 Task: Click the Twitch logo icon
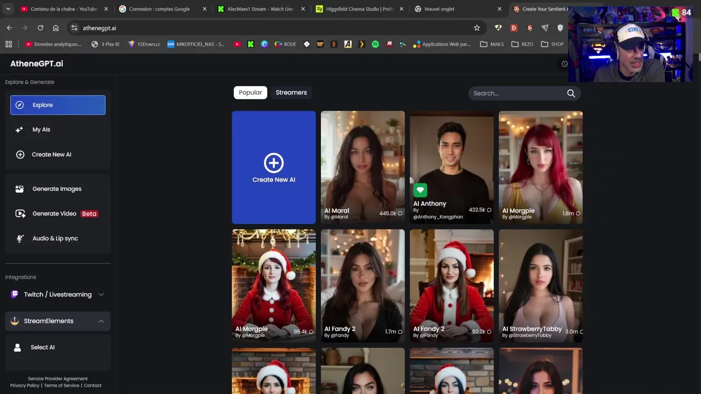point(14,294)
